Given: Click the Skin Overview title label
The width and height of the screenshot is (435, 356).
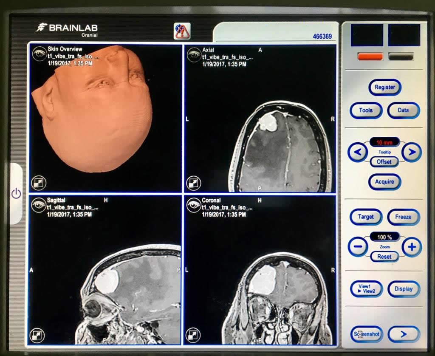Looking at the screenshot, I should (65, 49).
